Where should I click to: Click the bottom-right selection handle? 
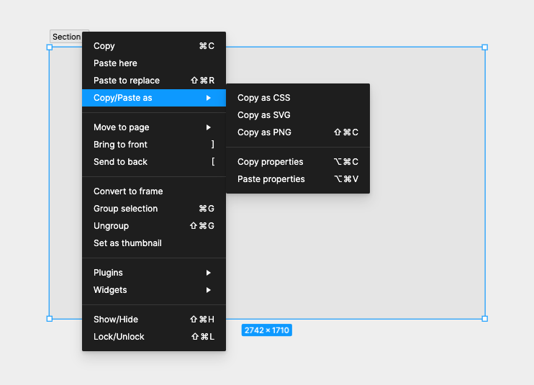[485, 319]
